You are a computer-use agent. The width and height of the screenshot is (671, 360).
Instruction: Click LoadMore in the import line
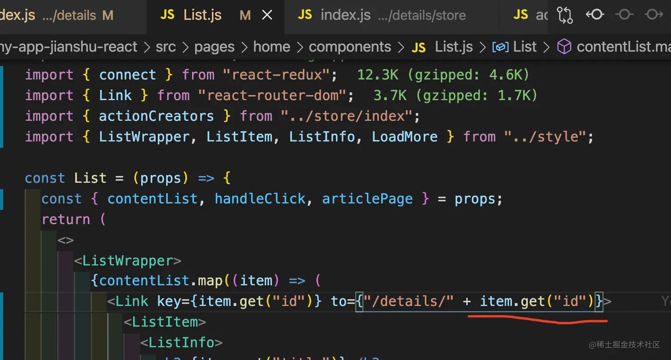coord(405,137)
